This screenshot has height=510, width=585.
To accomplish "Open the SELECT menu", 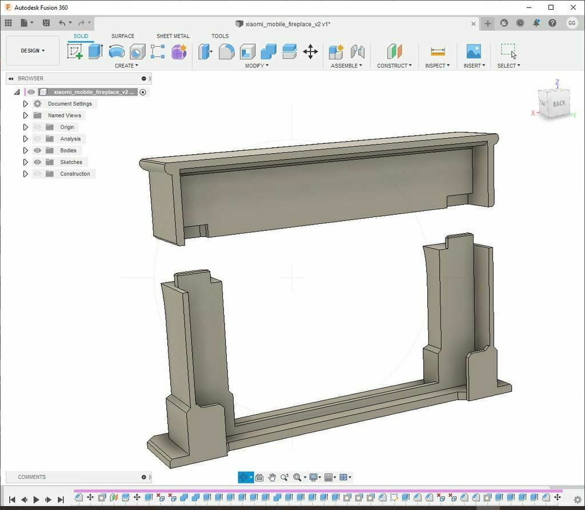I will (508, 66).
